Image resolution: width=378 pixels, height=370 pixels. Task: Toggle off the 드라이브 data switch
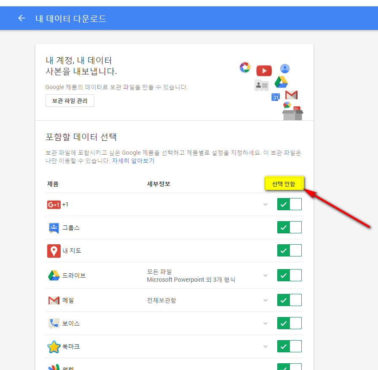[289, 275]
